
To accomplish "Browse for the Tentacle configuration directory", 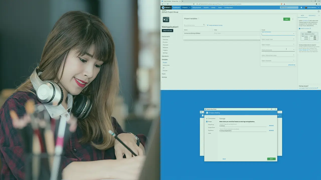I will tap(271, 125).
